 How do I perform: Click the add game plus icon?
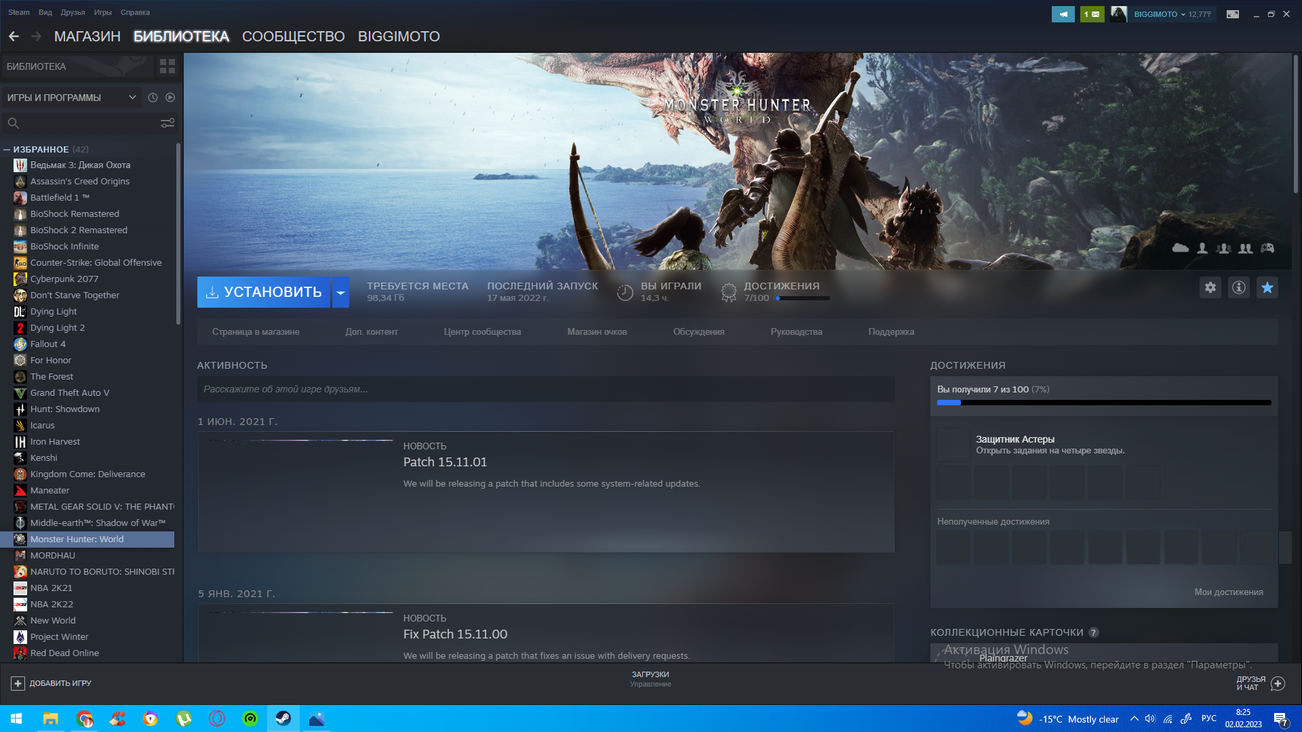click(x=18, y=683)
